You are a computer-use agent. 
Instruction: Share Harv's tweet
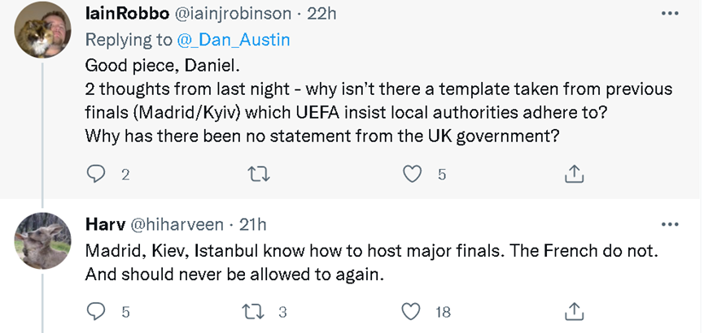point(574,311)
